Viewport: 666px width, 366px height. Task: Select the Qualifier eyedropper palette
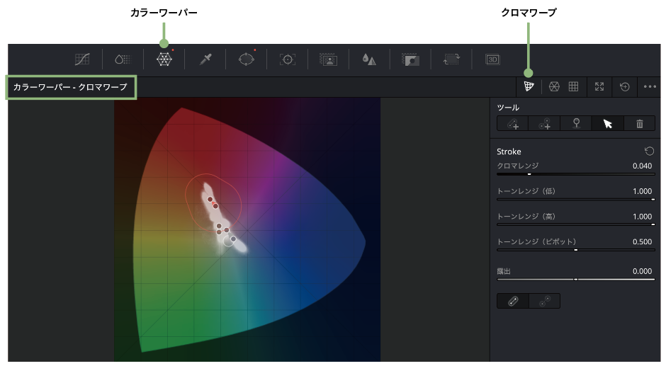[x=205, y=59]
